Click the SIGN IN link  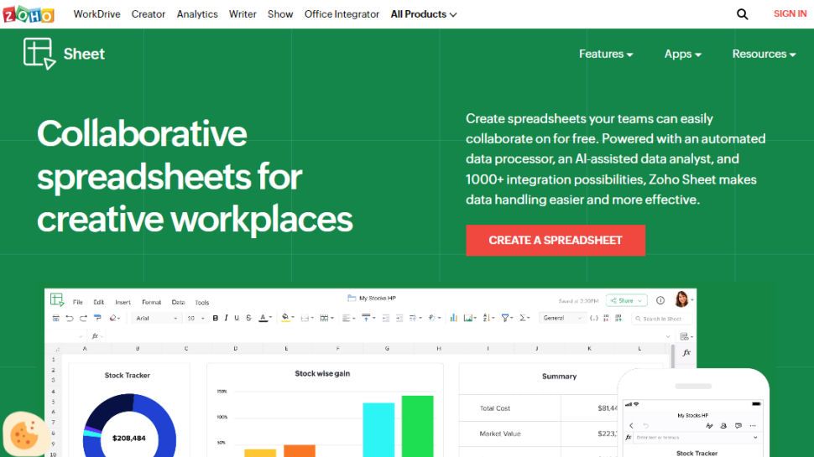pyautogui.click(x=791, y=13)
